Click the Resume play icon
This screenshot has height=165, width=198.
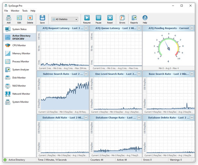(x=87, y=18)
